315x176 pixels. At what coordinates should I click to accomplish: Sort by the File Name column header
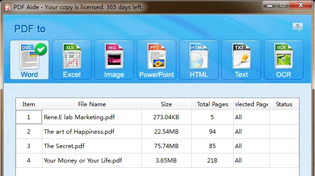coord(92,104)
